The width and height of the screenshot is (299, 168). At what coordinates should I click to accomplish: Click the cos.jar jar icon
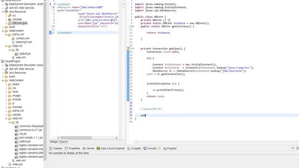17,134
